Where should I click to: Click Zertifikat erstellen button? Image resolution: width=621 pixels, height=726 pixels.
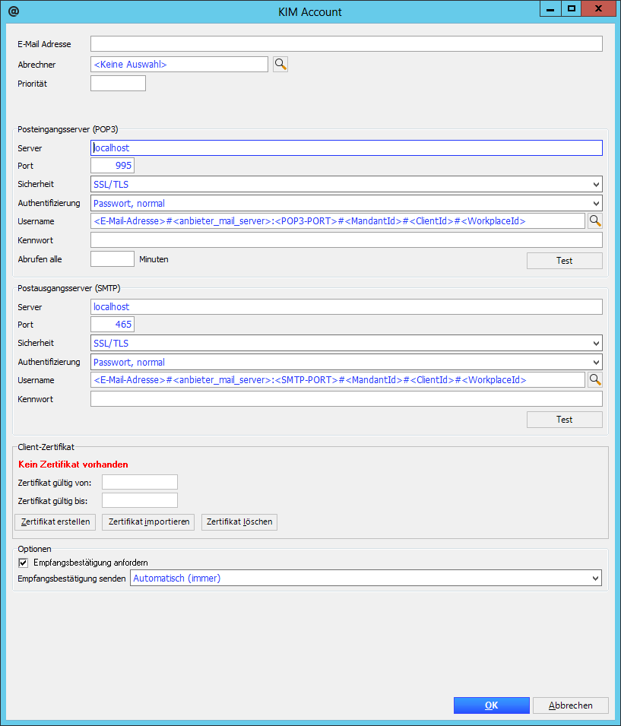point(55,522)
